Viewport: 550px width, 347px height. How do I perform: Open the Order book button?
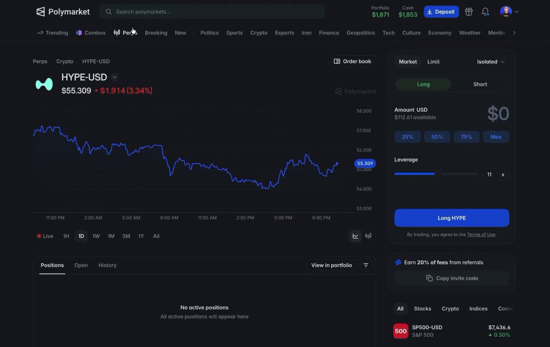[353, 61]
